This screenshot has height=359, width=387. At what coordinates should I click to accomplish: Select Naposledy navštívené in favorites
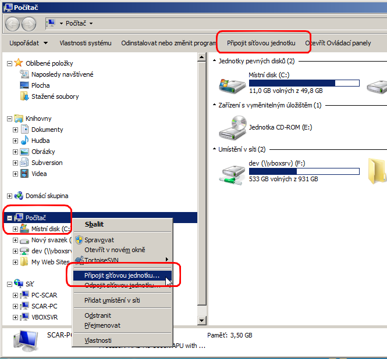pos(62,74)
